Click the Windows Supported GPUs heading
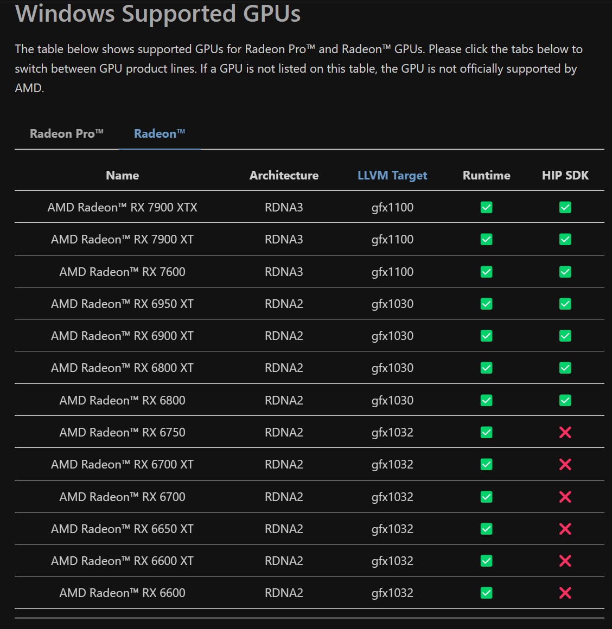This screenshot has width=612, height=629. tap(158, 14)
